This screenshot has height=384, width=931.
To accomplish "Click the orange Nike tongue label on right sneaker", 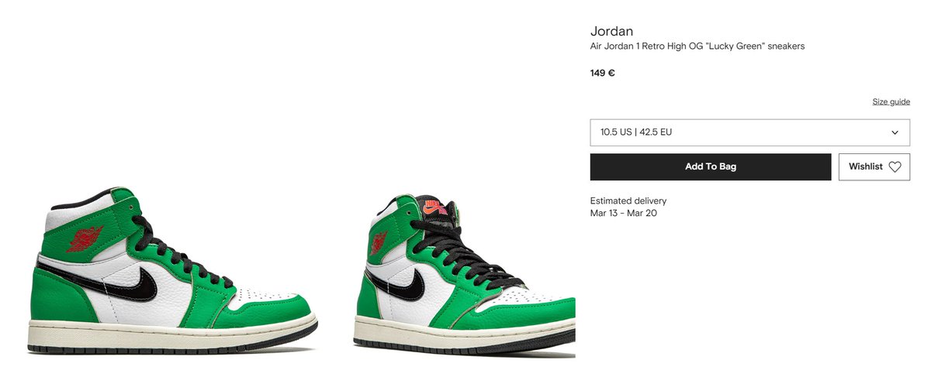I will (437, 207).
